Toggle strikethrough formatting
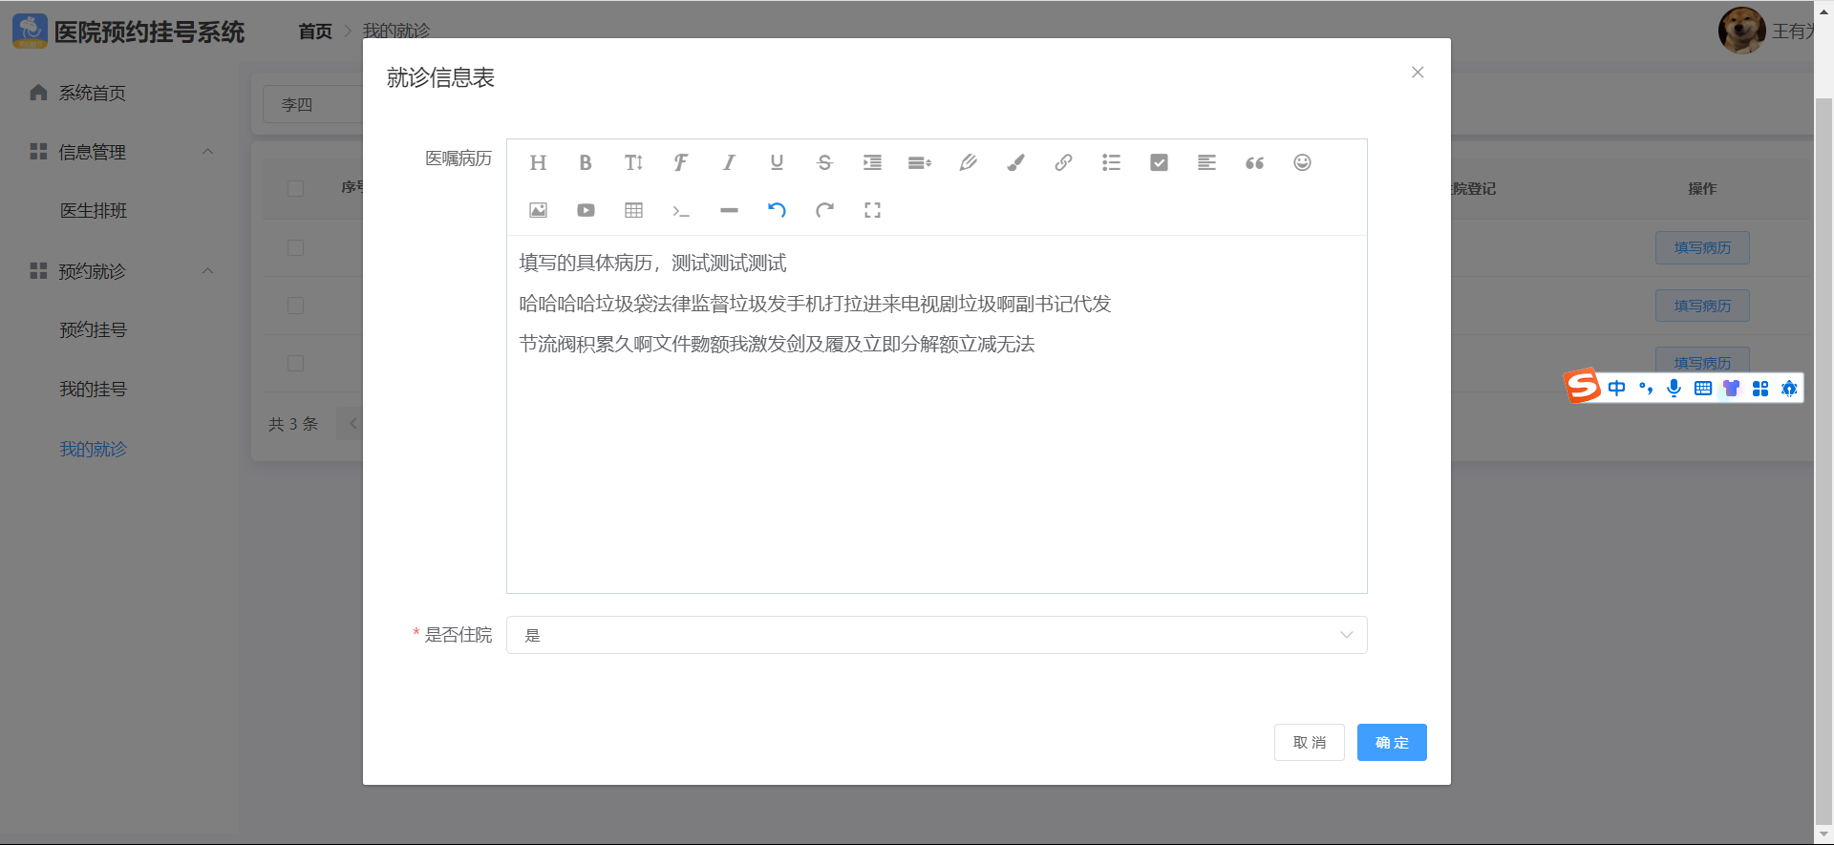 824,162
